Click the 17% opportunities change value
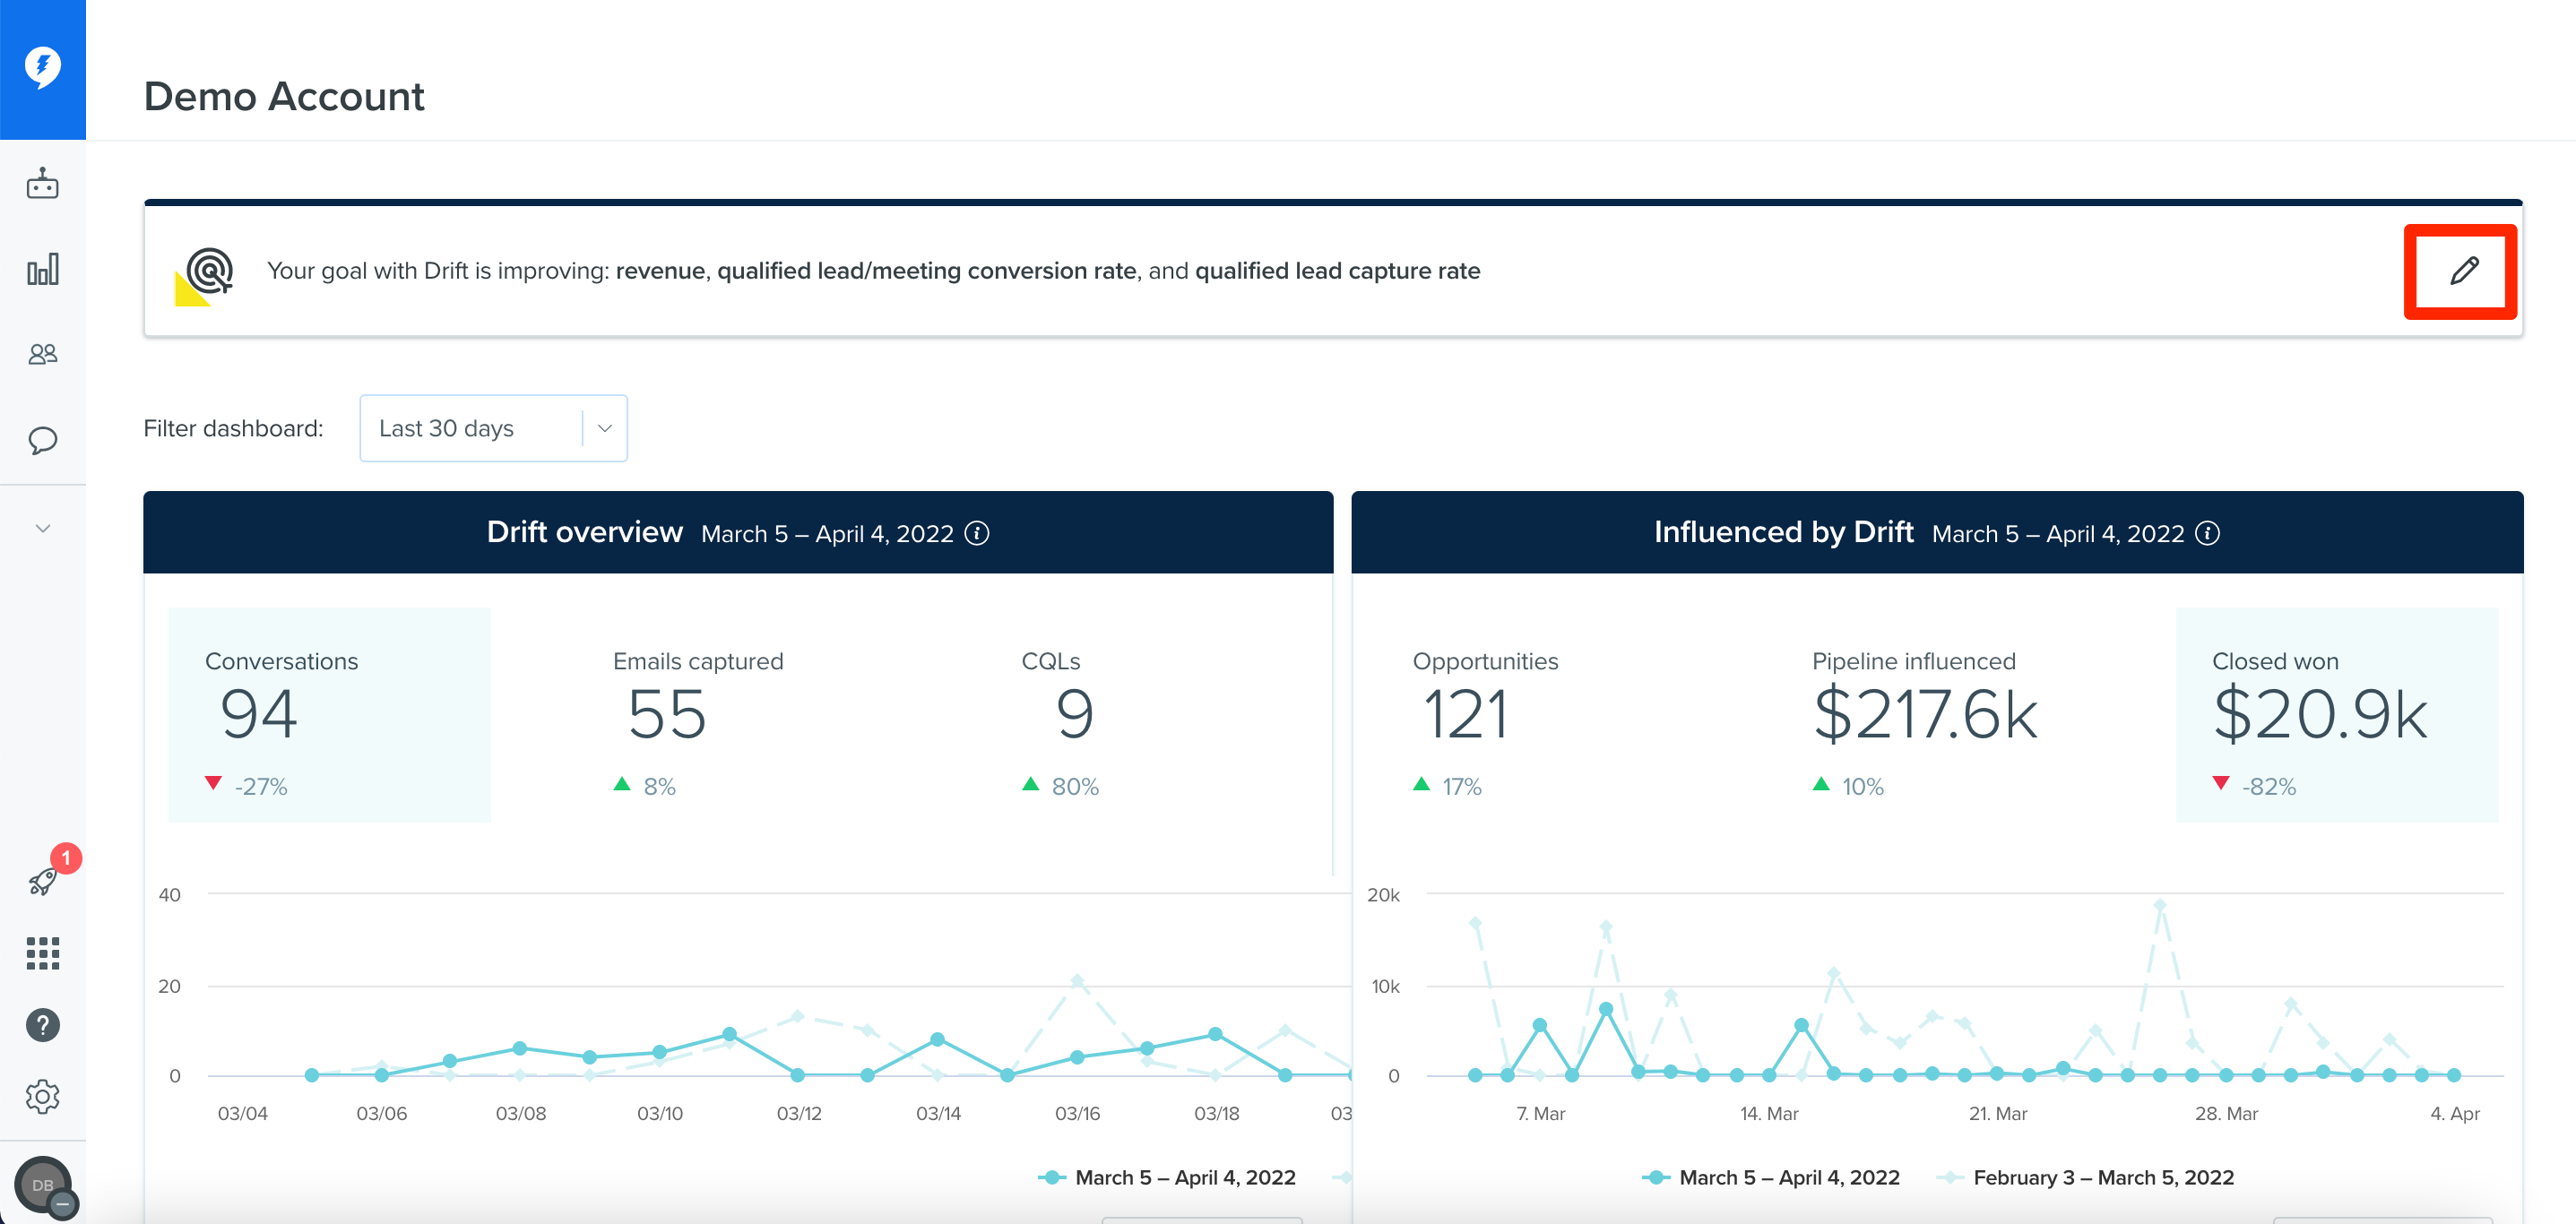 1462,787
